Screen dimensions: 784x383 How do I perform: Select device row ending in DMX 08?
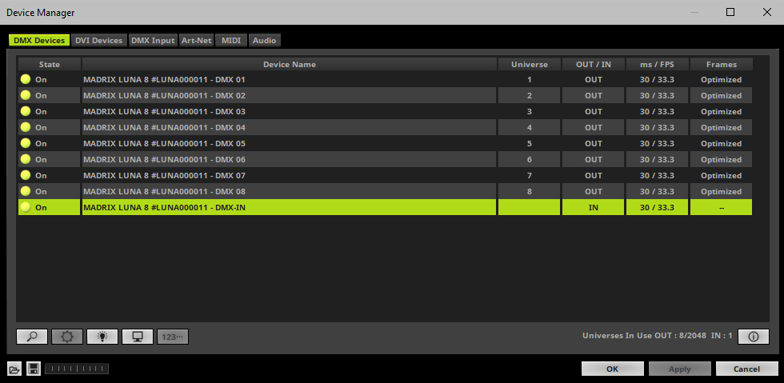click(x=385, y=192)
